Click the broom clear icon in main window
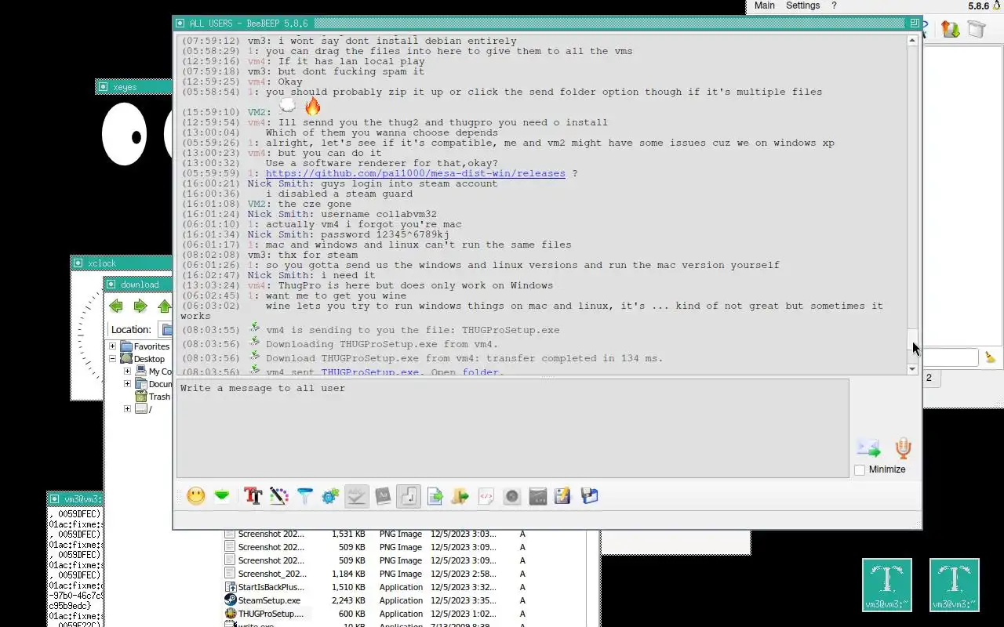This screenshot has width=1004, height=627. (x=991, y=357)
